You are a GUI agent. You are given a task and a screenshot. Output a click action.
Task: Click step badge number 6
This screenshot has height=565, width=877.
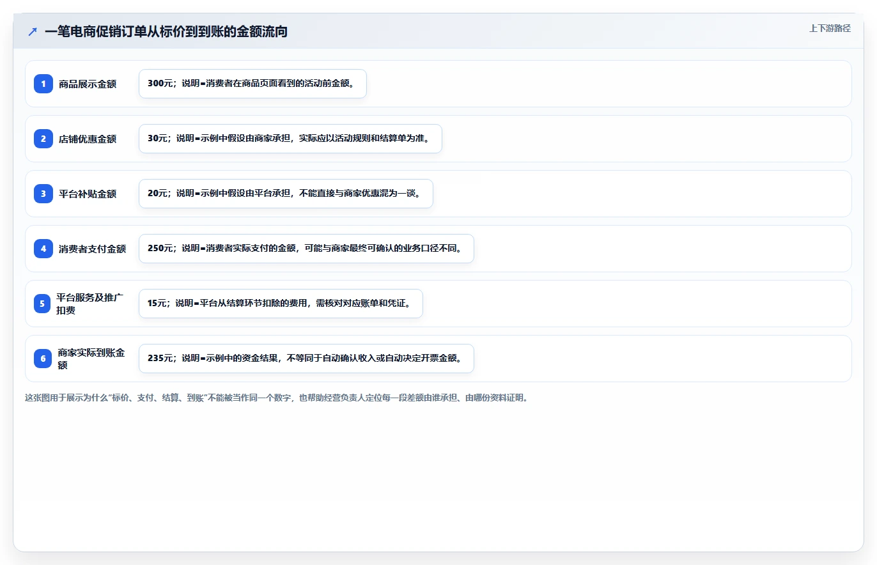coord(43,359)
